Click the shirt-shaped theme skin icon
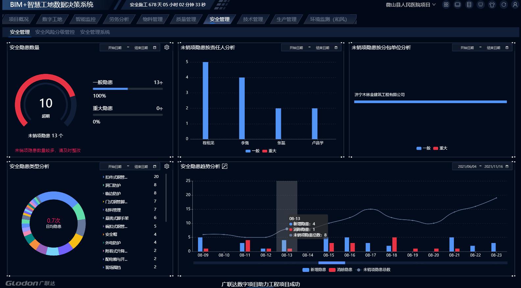Screen dimensions: 521x288 pyautogui.click(x=492, y=5)
